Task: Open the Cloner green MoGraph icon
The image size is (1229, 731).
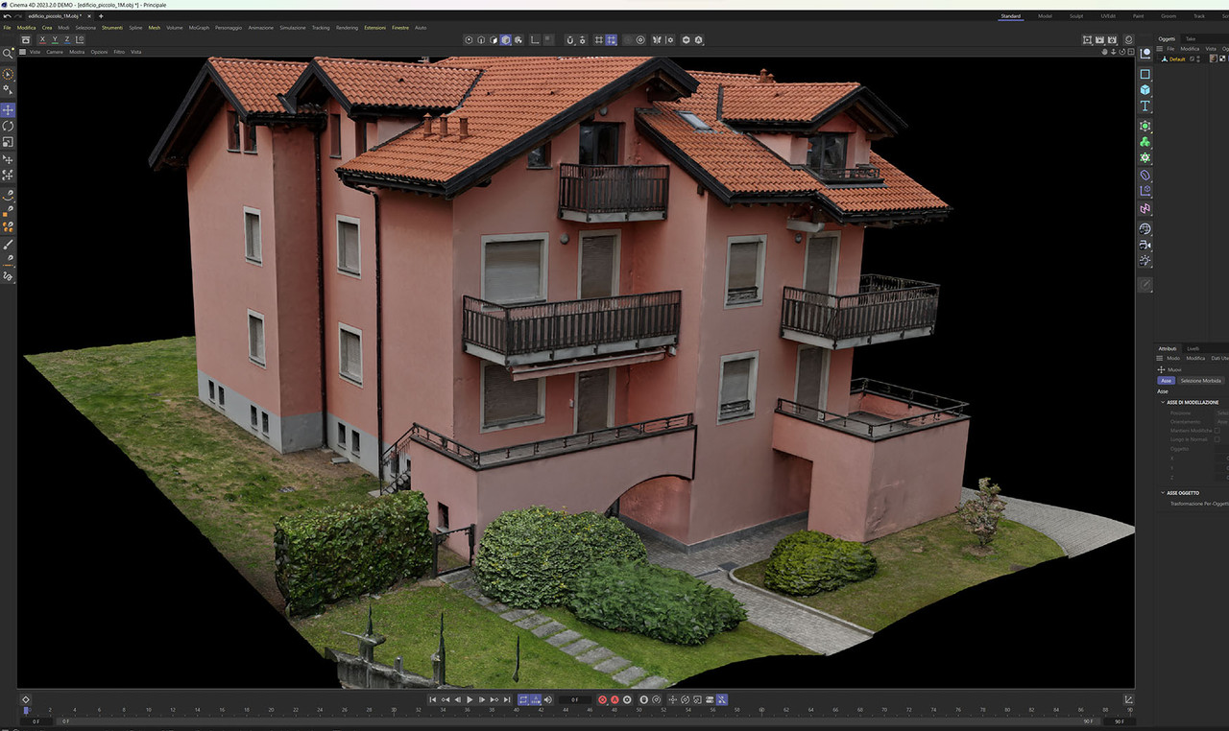Action: tap(1145, 142)
